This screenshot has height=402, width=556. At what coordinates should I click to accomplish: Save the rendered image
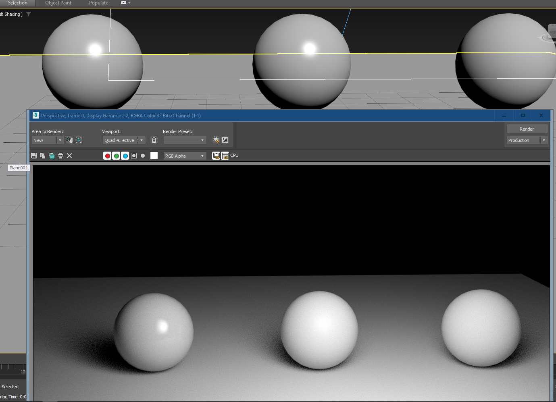pos(34,155)
